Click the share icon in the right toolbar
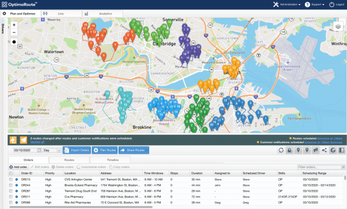Screen dimensions: 347x209 [324, 150]
